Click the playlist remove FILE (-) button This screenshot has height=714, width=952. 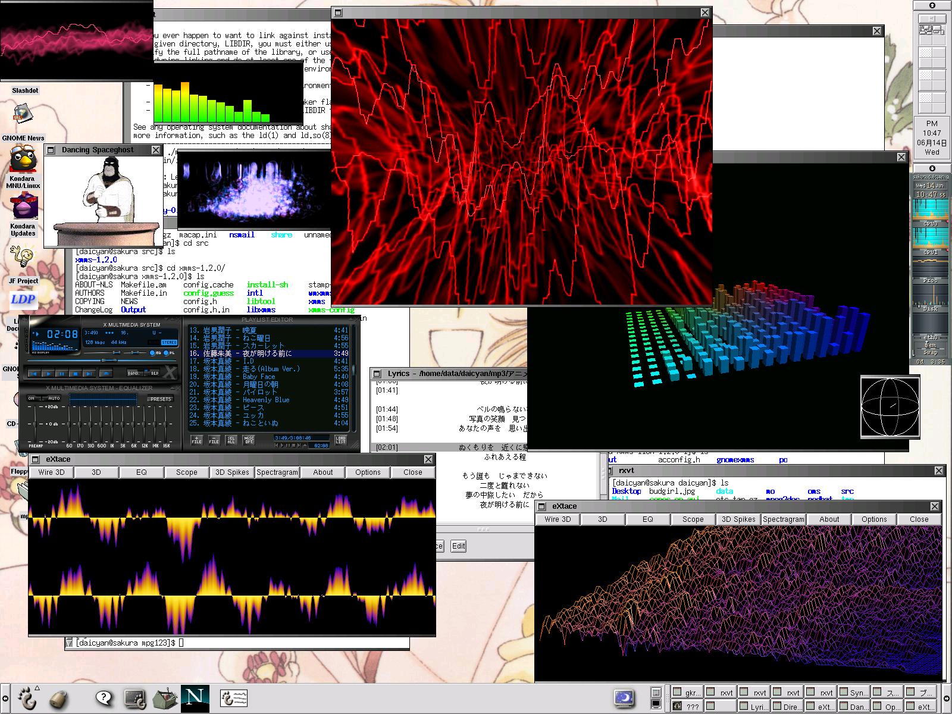click(x=214, y=440)
